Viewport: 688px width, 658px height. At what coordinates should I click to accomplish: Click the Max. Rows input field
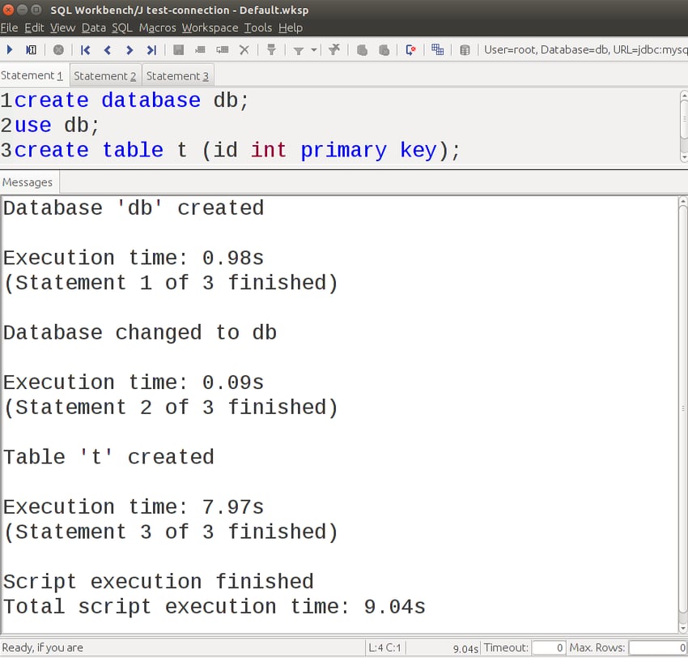click(x=658, y=647)
